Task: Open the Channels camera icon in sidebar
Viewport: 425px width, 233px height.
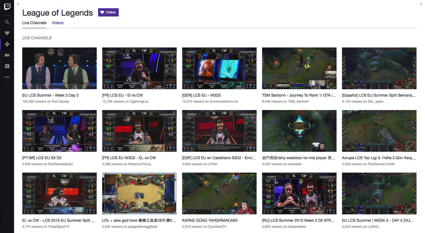Action: tap(7, 55)
